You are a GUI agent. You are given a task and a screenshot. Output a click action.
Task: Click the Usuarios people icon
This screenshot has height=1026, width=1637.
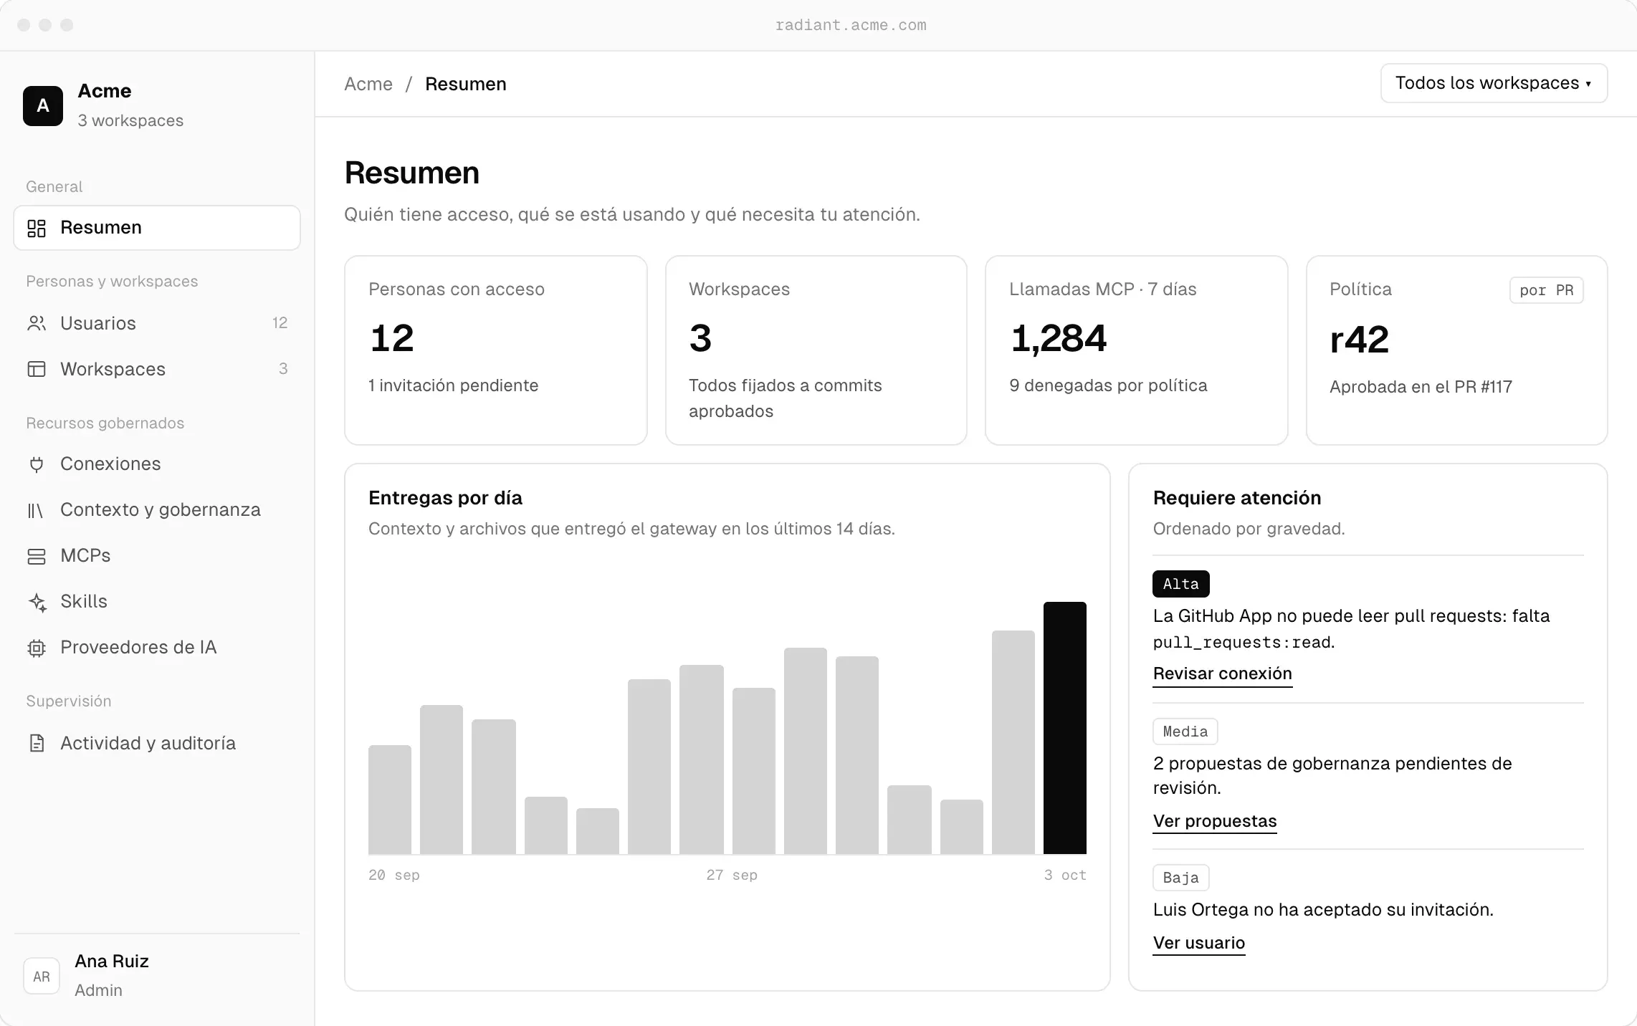[x=37, y=323]
